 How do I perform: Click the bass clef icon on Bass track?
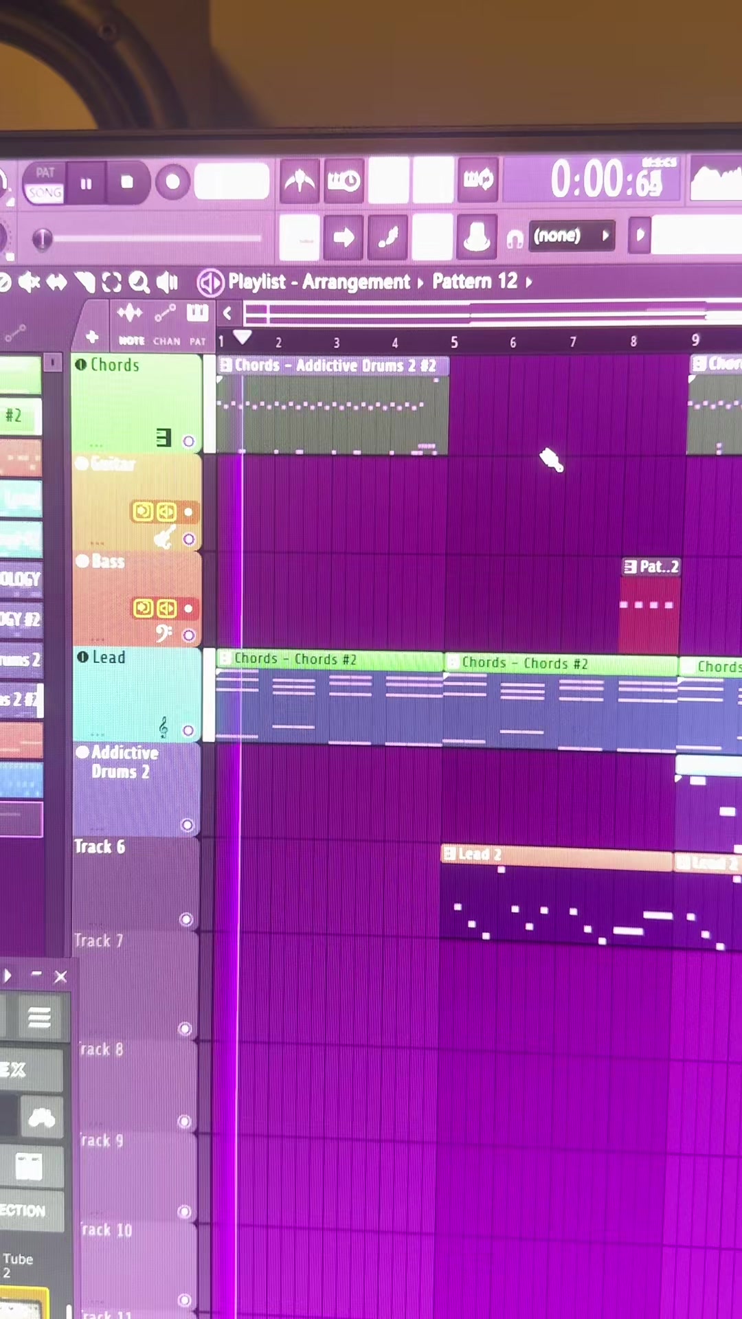point(163,633)
